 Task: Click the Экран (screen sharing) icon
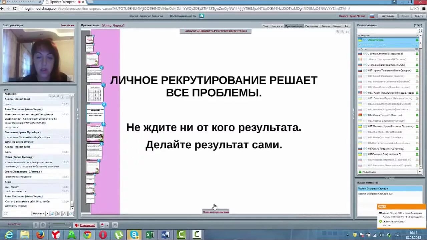click(337, 25)
